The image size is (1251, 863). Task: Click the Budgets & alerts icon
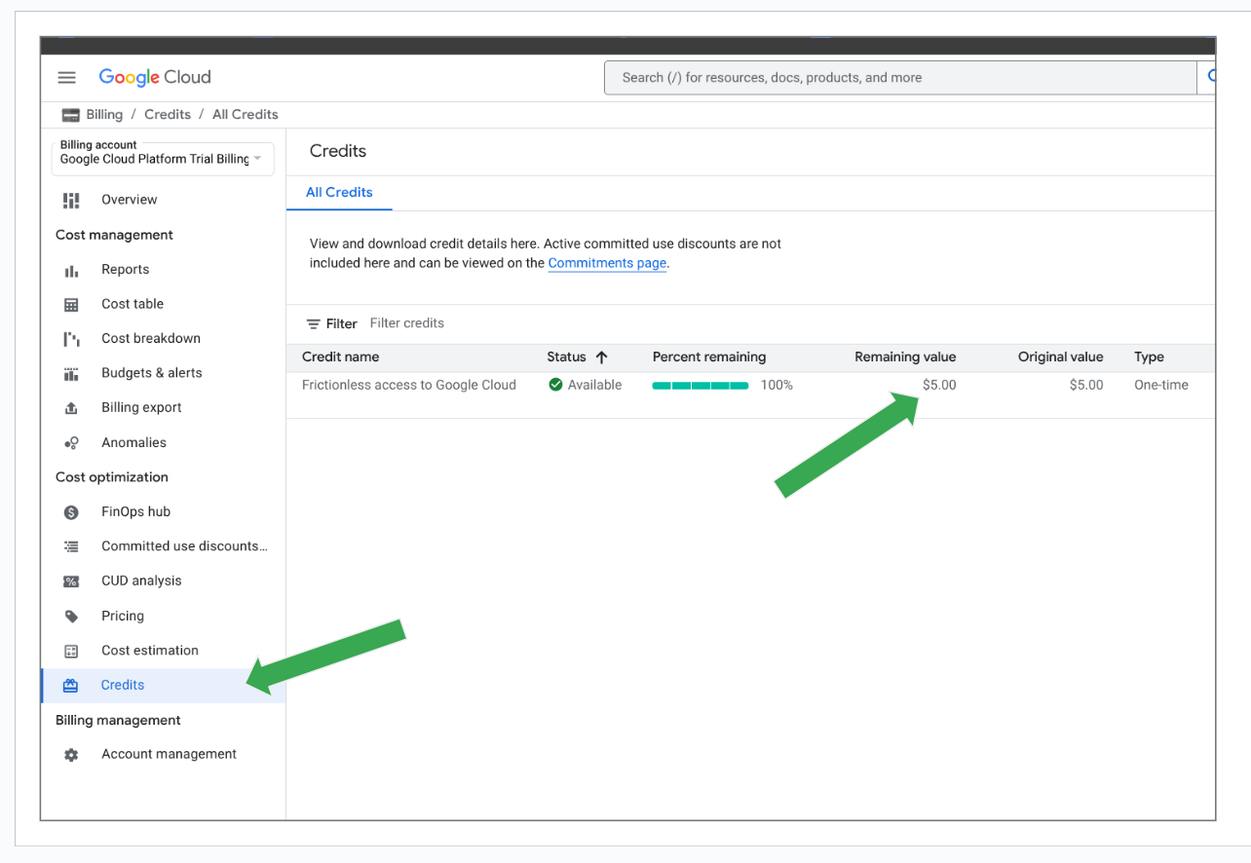(x=71, y=374)
